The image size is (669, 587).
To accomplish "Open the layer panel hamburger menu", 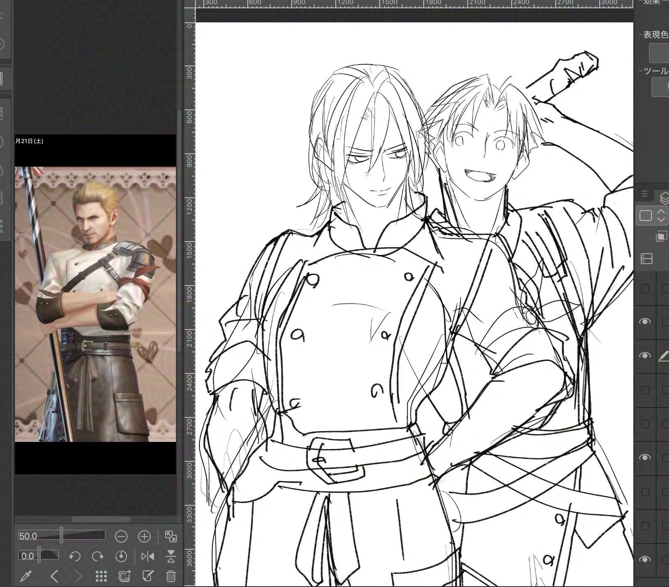I will coord(644,194).
